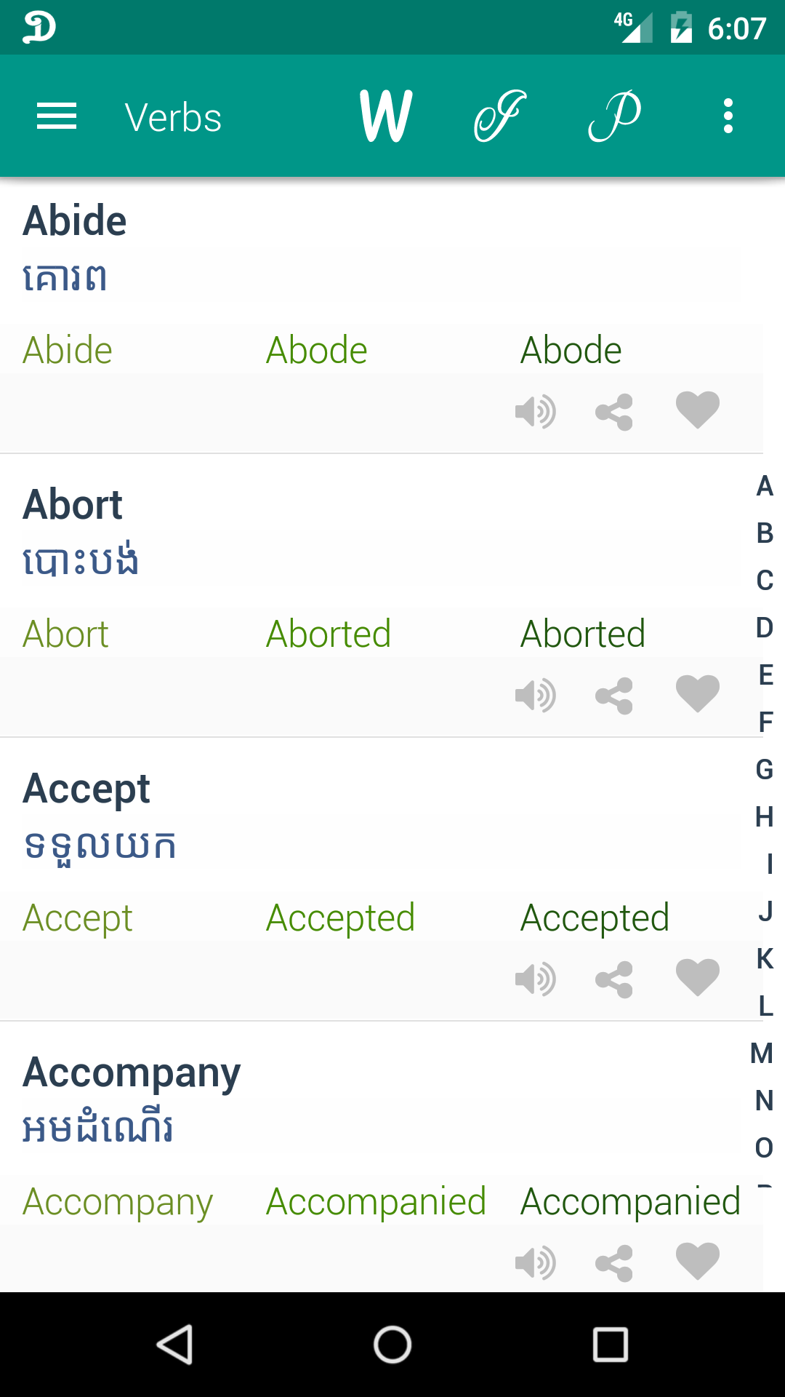Share the Abort verb entry
This screenshot has width=785, height=1397.
(614, 696)
